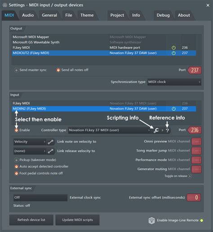213x232 pixels.
Task: Select FLkey MIDI in the Input list
Action: tap(104, 103)
